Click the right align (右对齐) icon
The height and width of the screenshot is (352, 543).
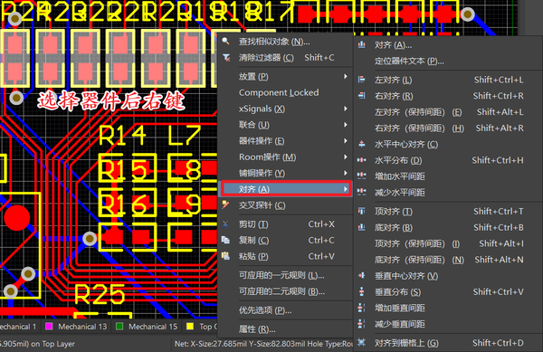click(361, 96)
